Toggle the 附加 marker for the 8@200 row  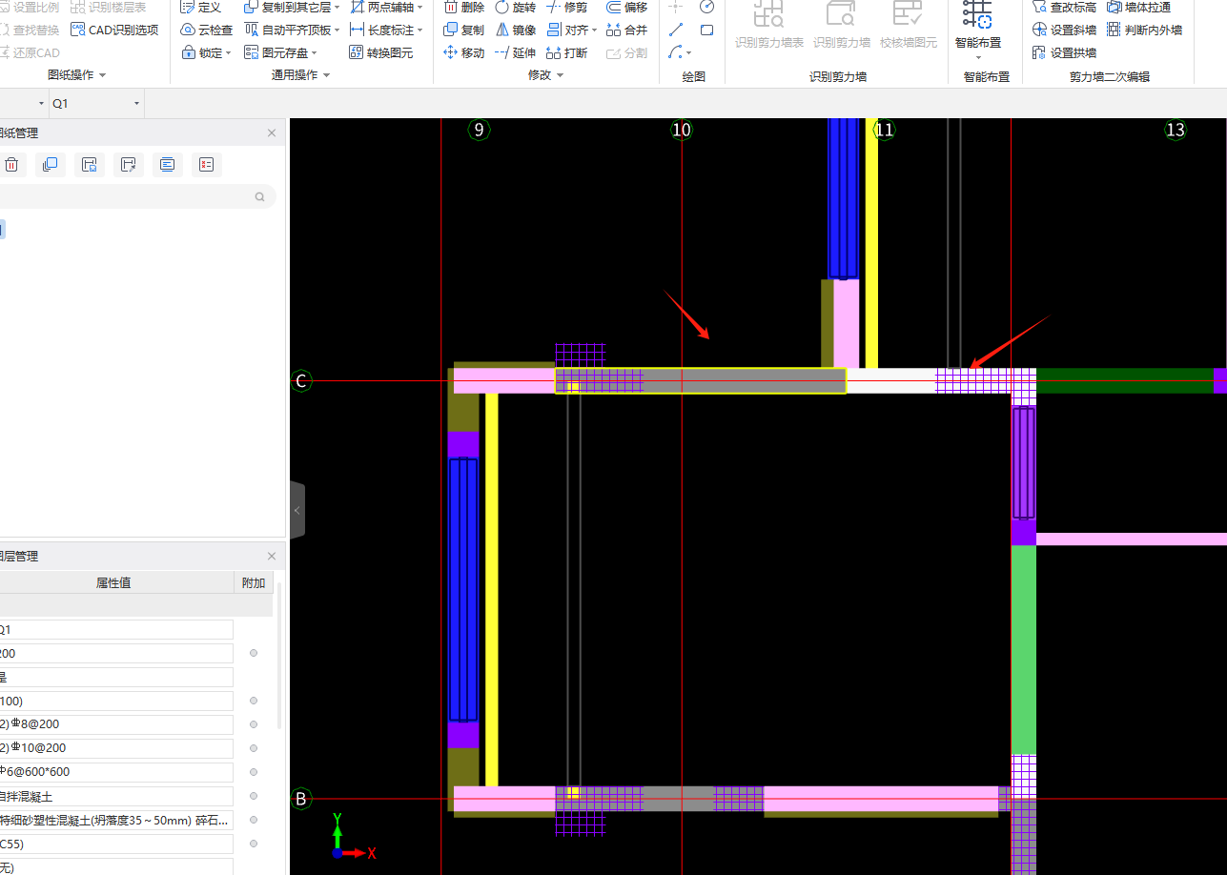point(254,724)
